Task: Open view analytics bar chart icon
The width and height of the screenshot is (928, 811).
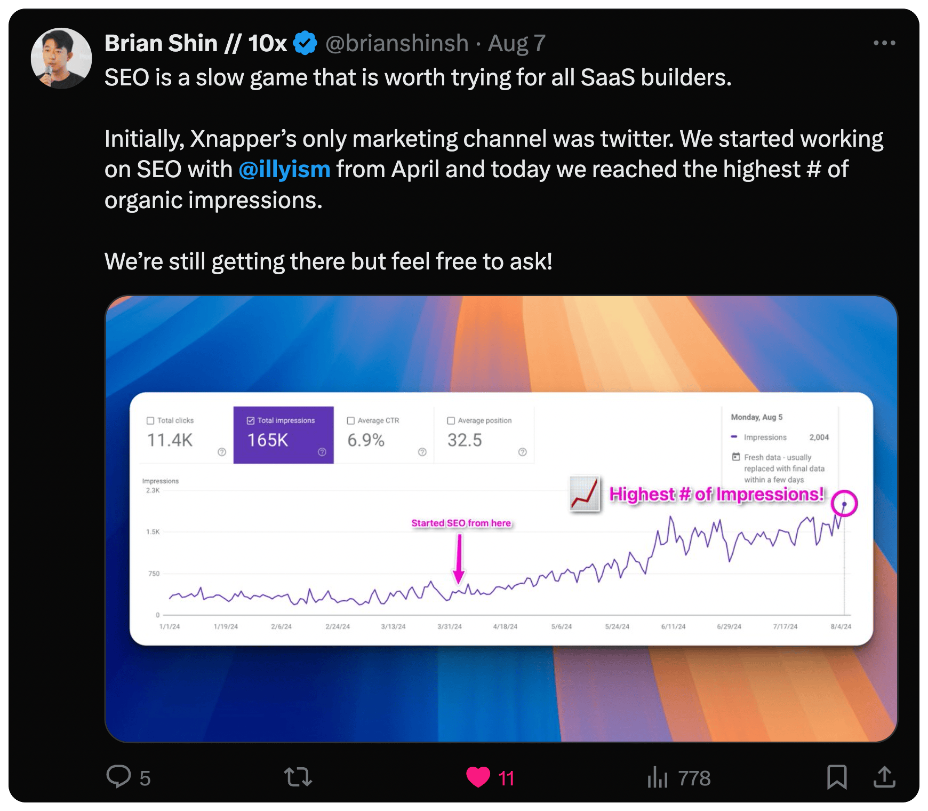Action: click(658, 777)
